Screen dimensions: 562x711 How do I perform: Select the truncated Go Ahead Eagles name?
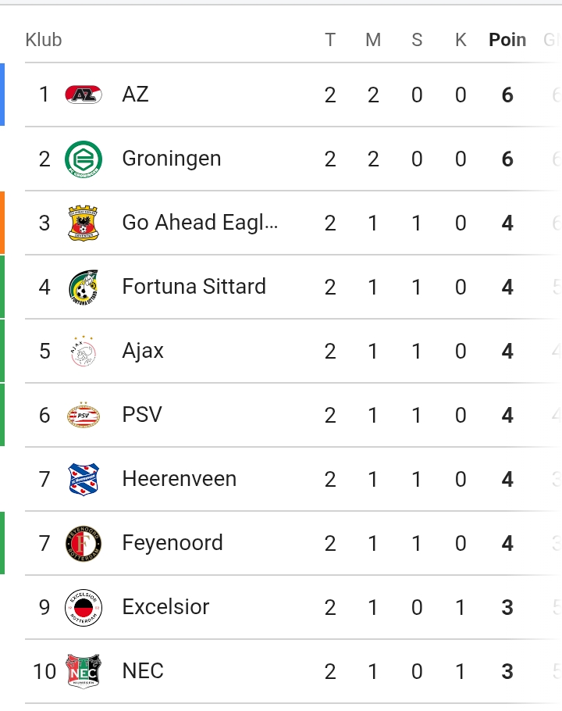click(200, 223)
